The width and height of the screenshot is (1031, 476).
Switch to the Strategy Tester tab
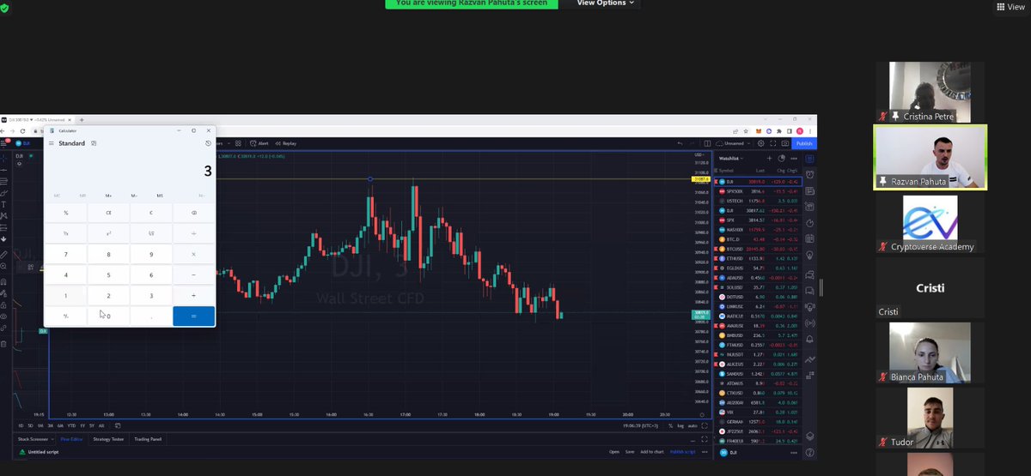[108, 439]
